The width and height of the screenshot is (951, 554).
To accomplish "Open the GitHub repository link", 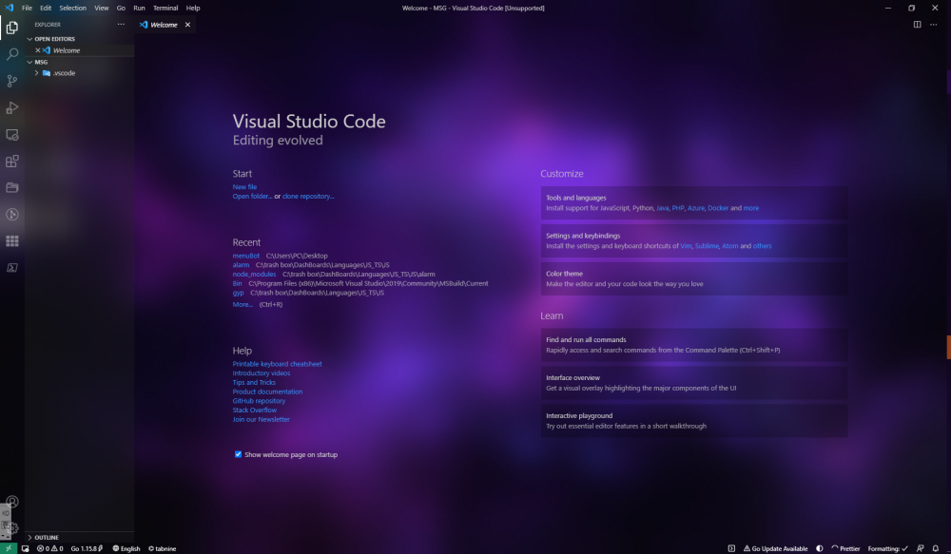I will point(259,401).
